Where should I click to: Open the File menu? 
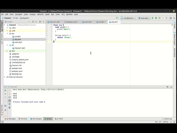tap(2, 14)
